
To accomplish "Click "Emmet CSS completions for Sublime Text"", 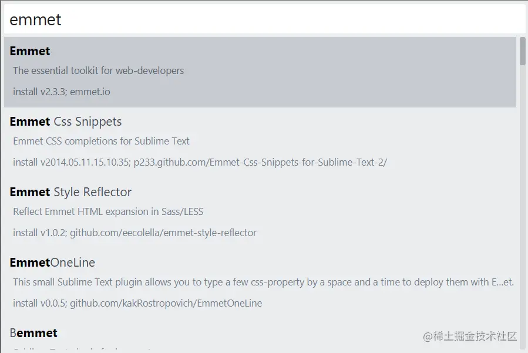I will (x=101, y=141).
